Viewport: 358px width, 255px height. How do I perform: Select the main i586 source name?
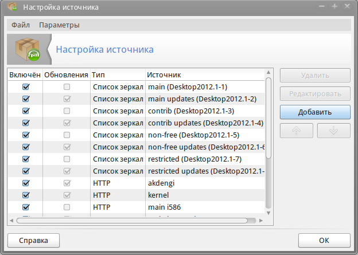tap(165, 207)
